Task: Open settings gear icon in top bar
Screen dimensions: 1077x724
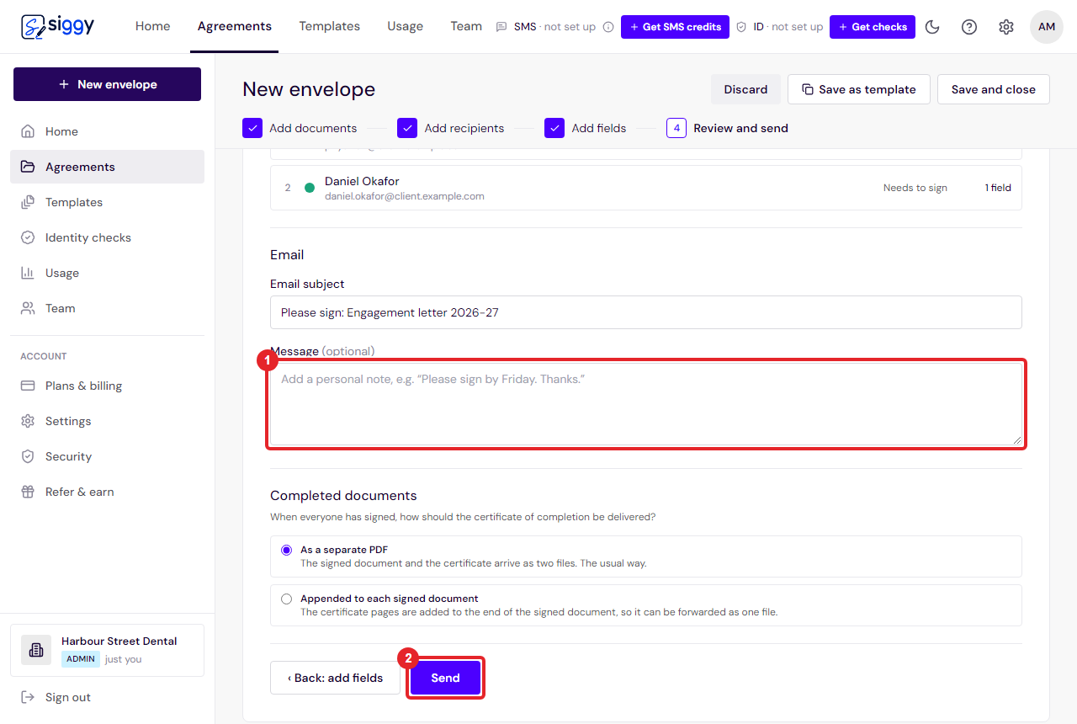Action: pyautogui.click(x=1006, y=27)
